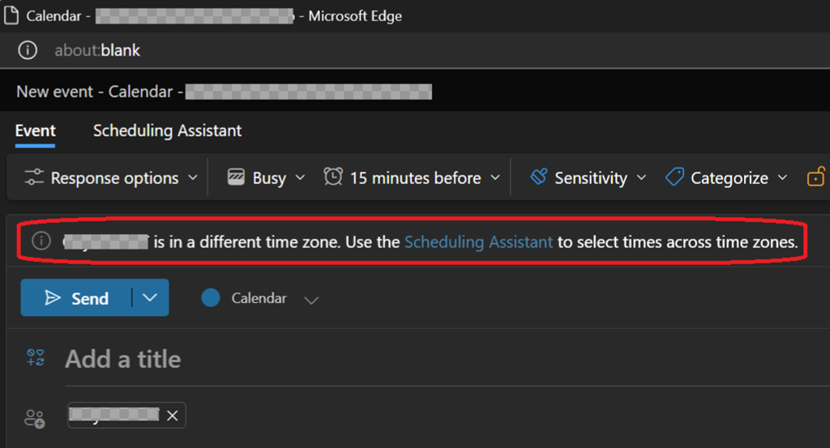Remove the attendee with the X button

click(172, 416)
